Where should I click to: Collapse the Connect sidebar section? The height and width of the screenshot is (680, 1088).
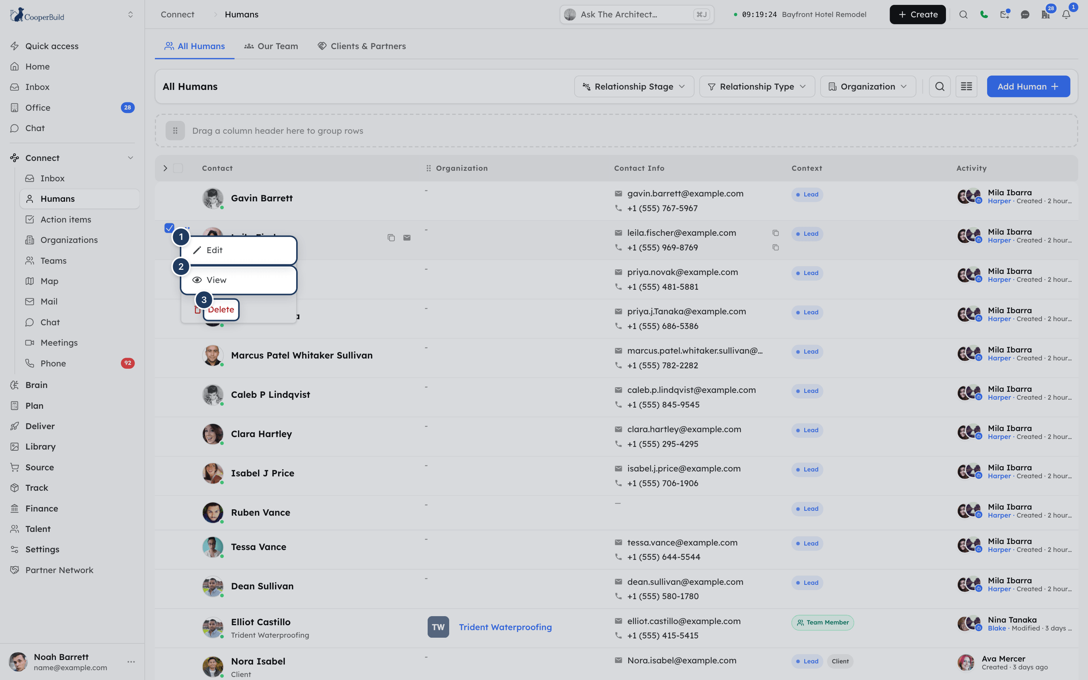pos(130,158)
